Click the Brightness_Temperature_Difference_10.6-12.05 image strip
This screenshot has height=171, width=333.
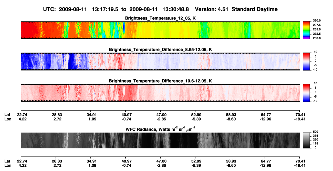[160, 93]
